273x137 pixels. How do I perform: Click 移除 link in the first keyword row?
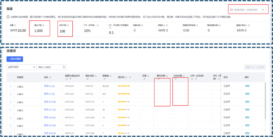click(248, 86)
